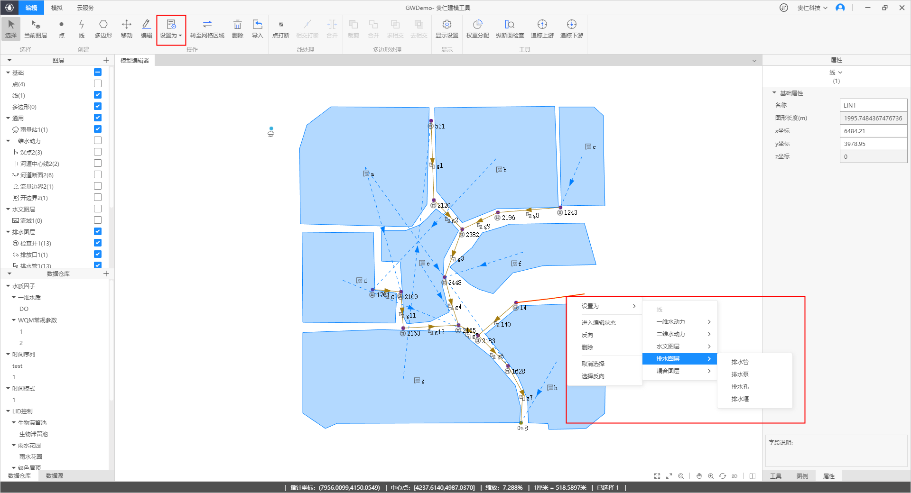Image resolution: width=911 pixels, height=493 pixels.
Task: Click the 权重分配 weight allocation tool
Action: click(477, 28)
